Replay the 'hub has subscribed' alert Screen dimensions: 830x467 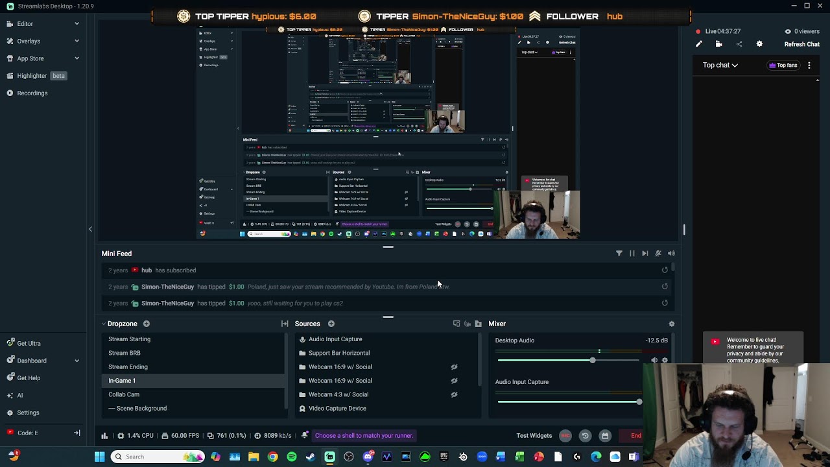point(665,270)
